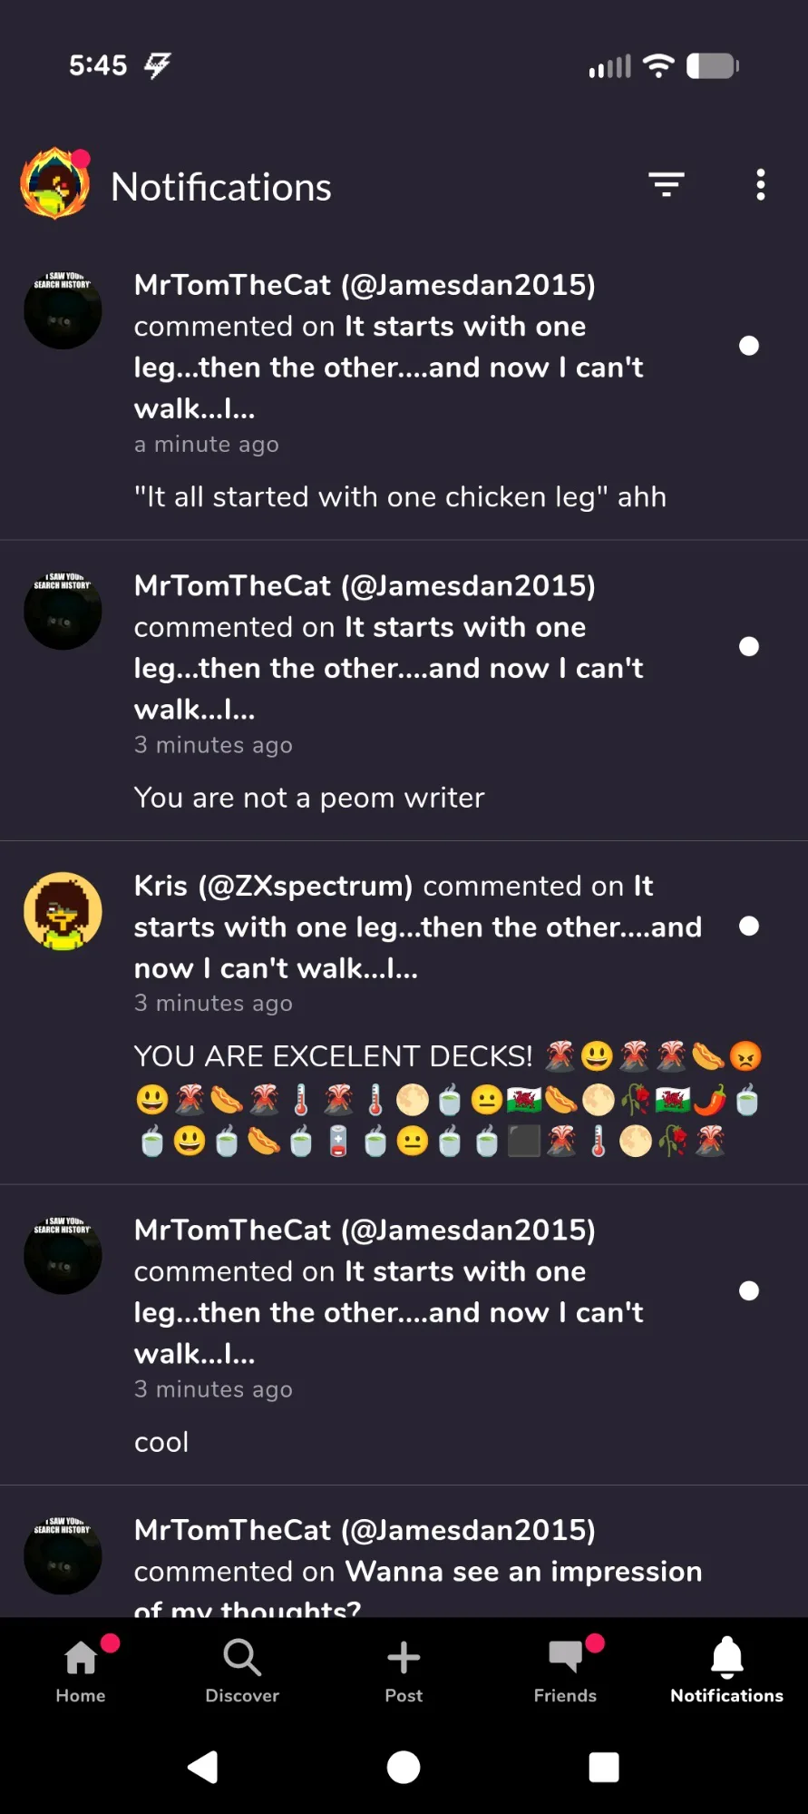Toggle unread dot on "cool" notification
Screen dimensions: 808x1814
748,1290
